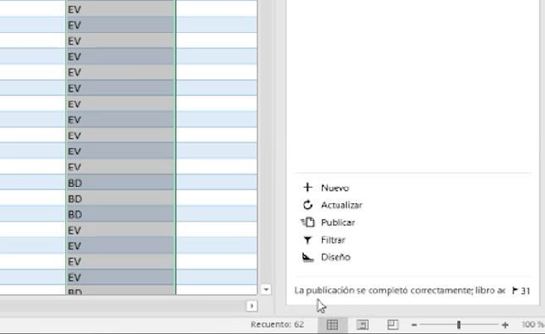Open zoom dialog via 100 % level

tap(532, 325)
